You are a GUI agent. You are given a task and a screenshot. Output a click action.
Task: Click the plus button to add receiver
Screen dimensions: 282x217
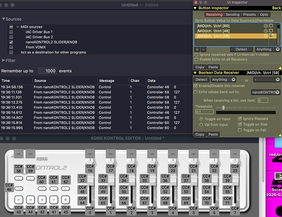[x=197, y=49]
